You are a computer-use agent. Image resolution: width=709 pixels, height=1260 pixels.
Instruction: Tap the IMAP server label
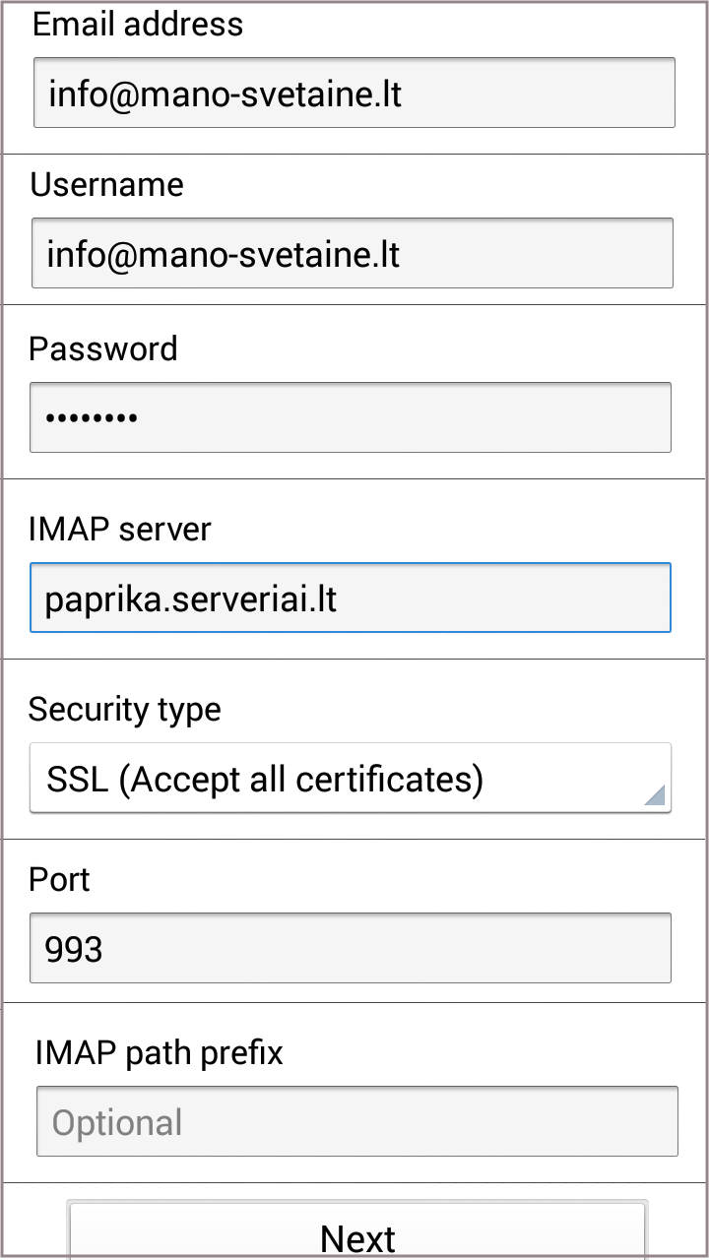(120, 530)
